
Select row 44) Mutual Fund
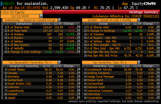point(121,80)
